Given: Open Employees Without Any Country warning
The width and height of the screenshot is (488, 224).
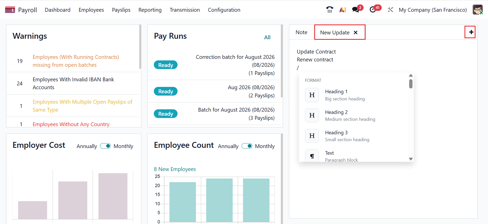Looking at the screenshot, I should pos(71,124).
